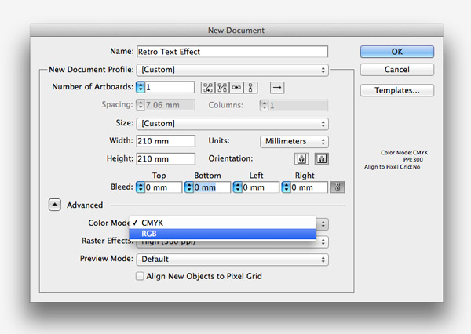Enable Align New Objects to Pixel Grid
Screen dimensions: 471x334
click(141, 276)
